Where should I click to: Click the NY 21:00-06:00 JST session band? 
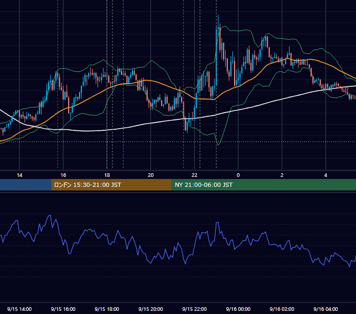pyautogui.click(x=263, y=185)
